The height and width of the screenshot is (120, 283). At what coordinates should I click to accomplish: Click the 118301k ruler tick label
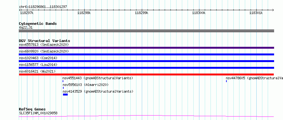click(256, 13)
